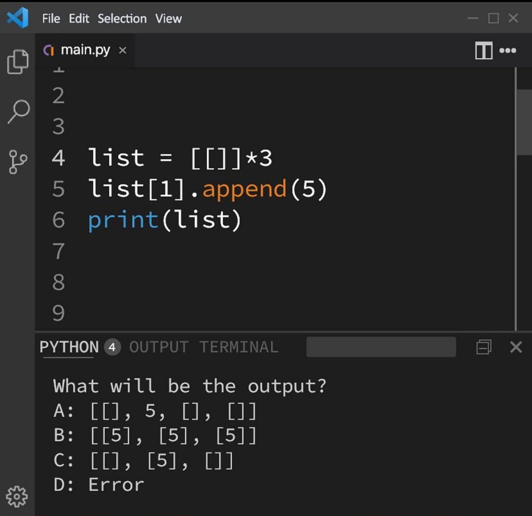Select the main.py editor tab

85,50
